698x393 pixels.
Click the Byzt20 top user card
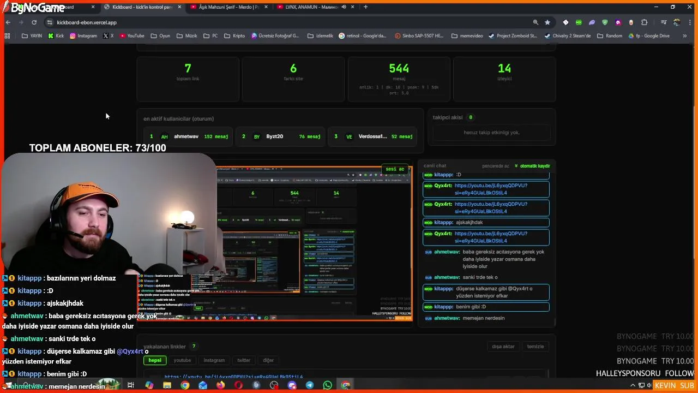point(281,136)
